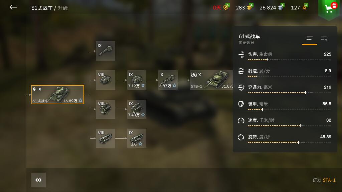Toggle the eye visibility button

click(38, 180)
